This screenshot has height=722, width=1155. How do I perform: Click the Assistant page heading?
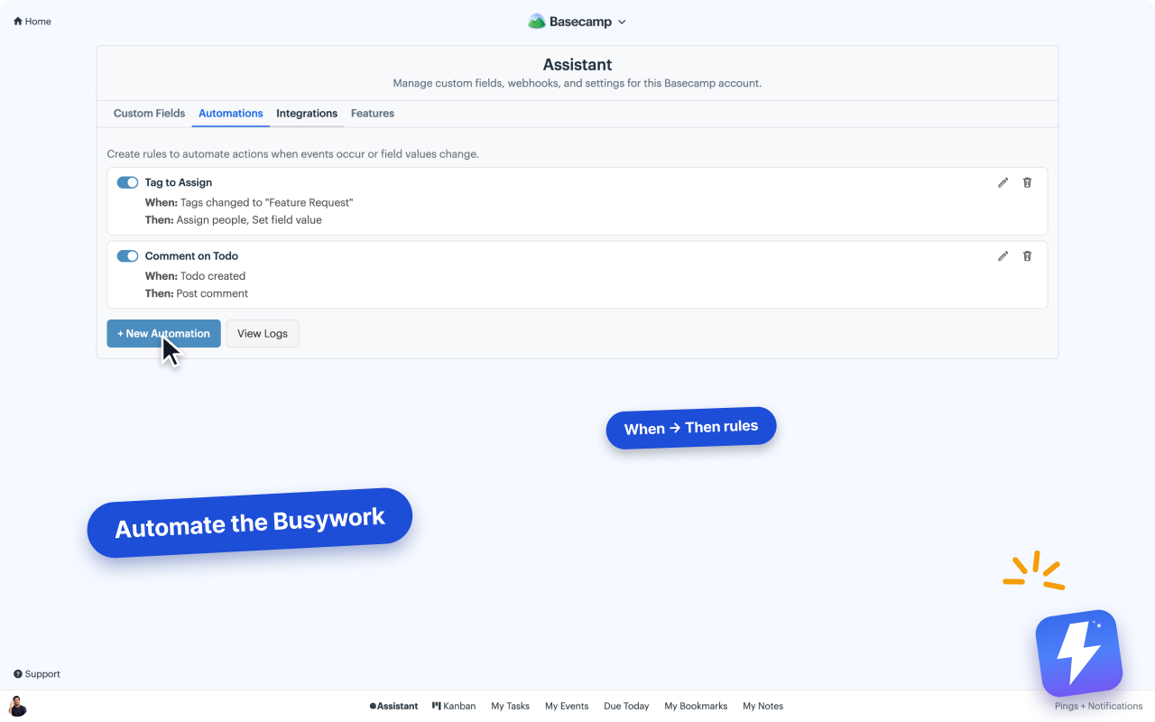577,65
